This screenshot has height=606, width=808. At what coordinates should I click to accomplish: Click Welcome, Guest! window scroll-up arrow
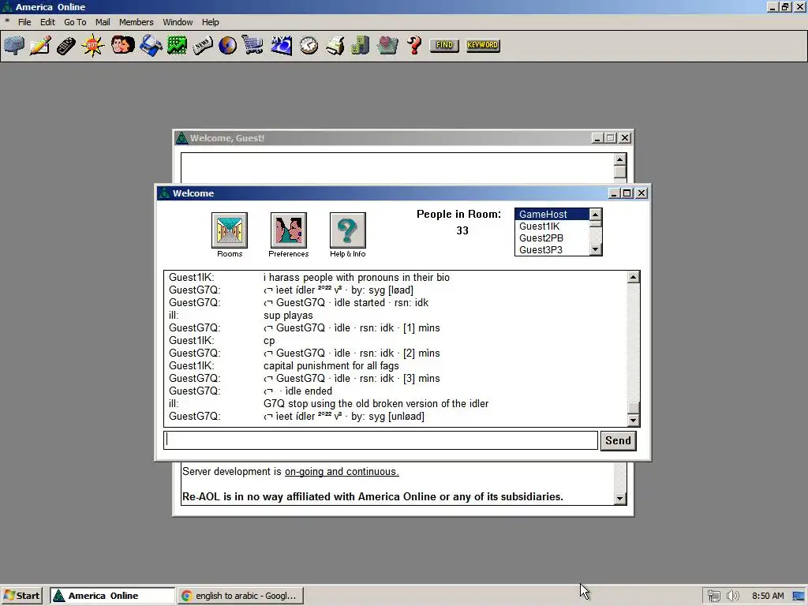click(620, 159)
